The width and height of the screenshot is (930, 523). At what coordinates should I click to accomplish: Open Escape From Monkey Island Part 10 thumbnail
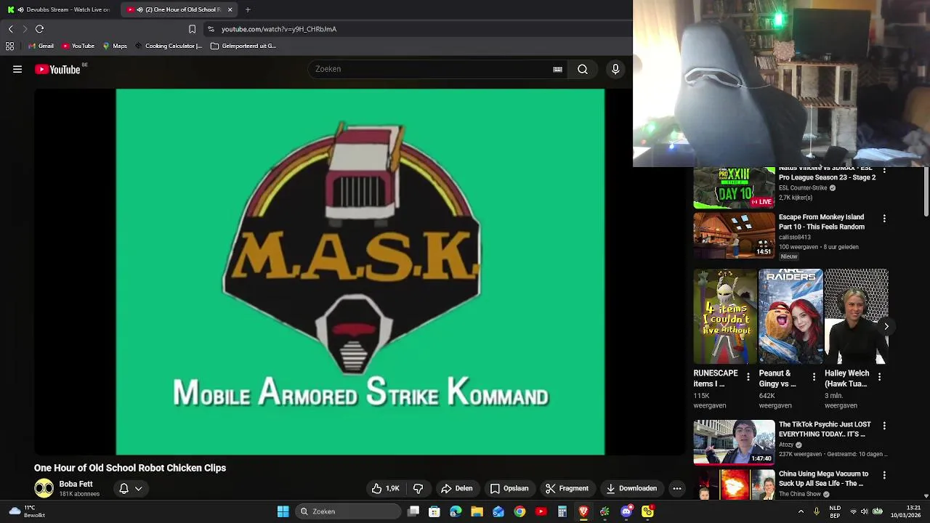734,235
